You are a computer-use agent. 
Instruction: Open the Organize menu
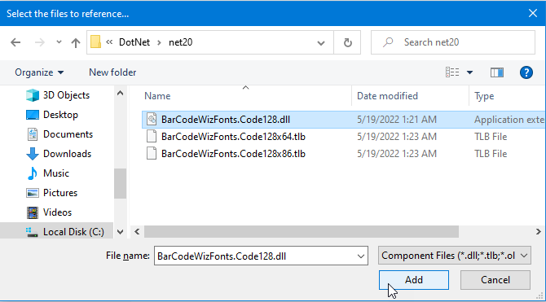coord(39,72)
